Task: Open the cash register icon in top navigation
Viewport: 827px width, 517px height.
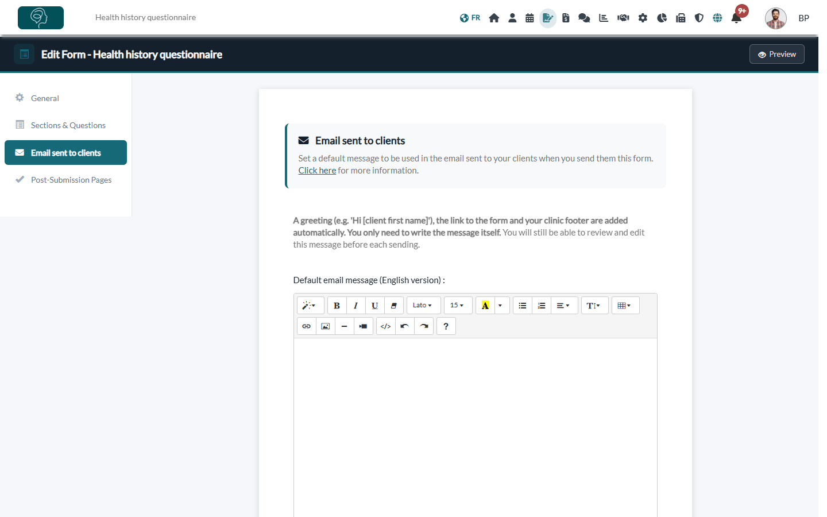Action: 681,18
